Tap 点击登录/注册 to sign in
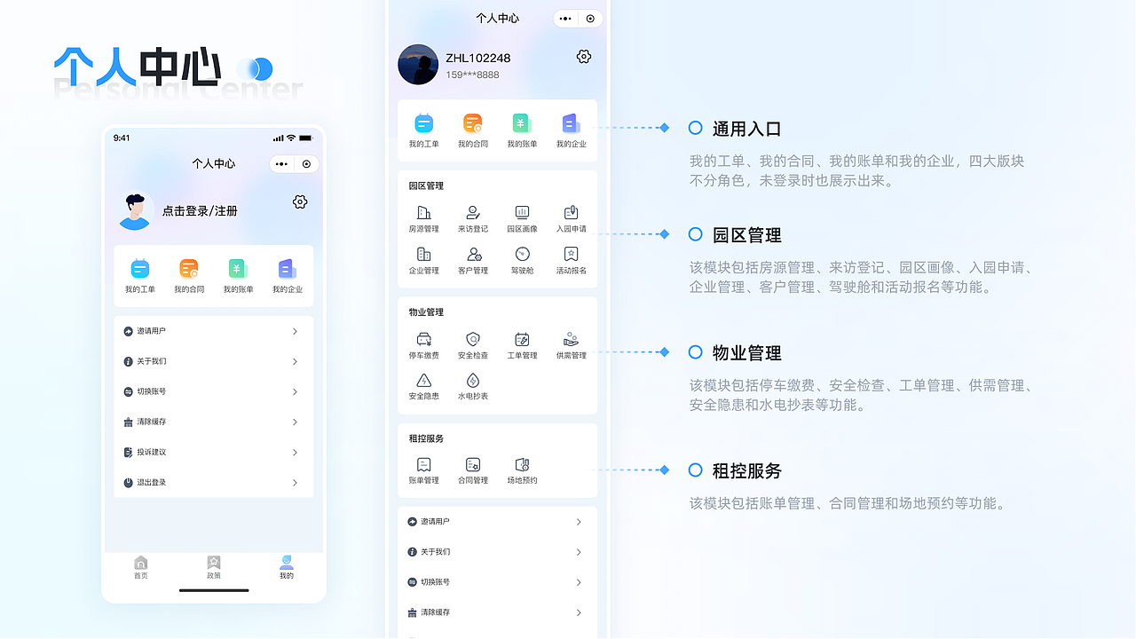This screenshot has width=1136, height=639. tap(200, 211)
